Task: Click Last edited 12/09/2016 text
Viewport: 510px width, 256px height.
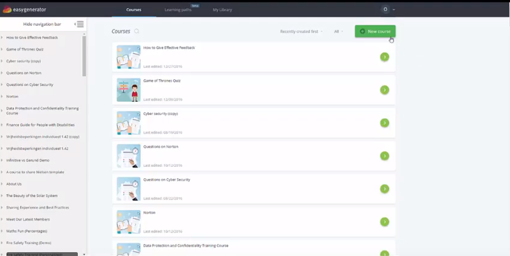Action: tap(163, 99)
